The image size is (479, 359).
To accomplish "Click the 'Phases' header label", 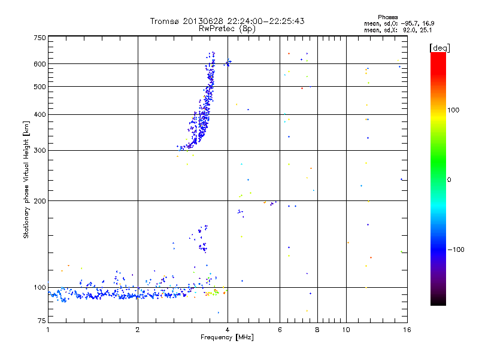I will coord(387,17).
